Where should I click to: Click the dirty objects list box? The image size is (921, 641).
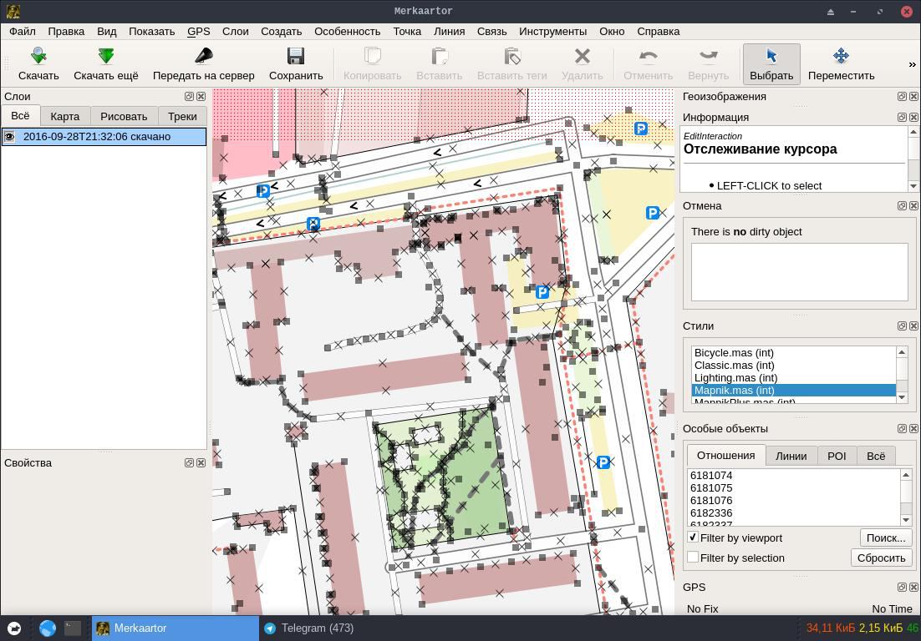800,272
